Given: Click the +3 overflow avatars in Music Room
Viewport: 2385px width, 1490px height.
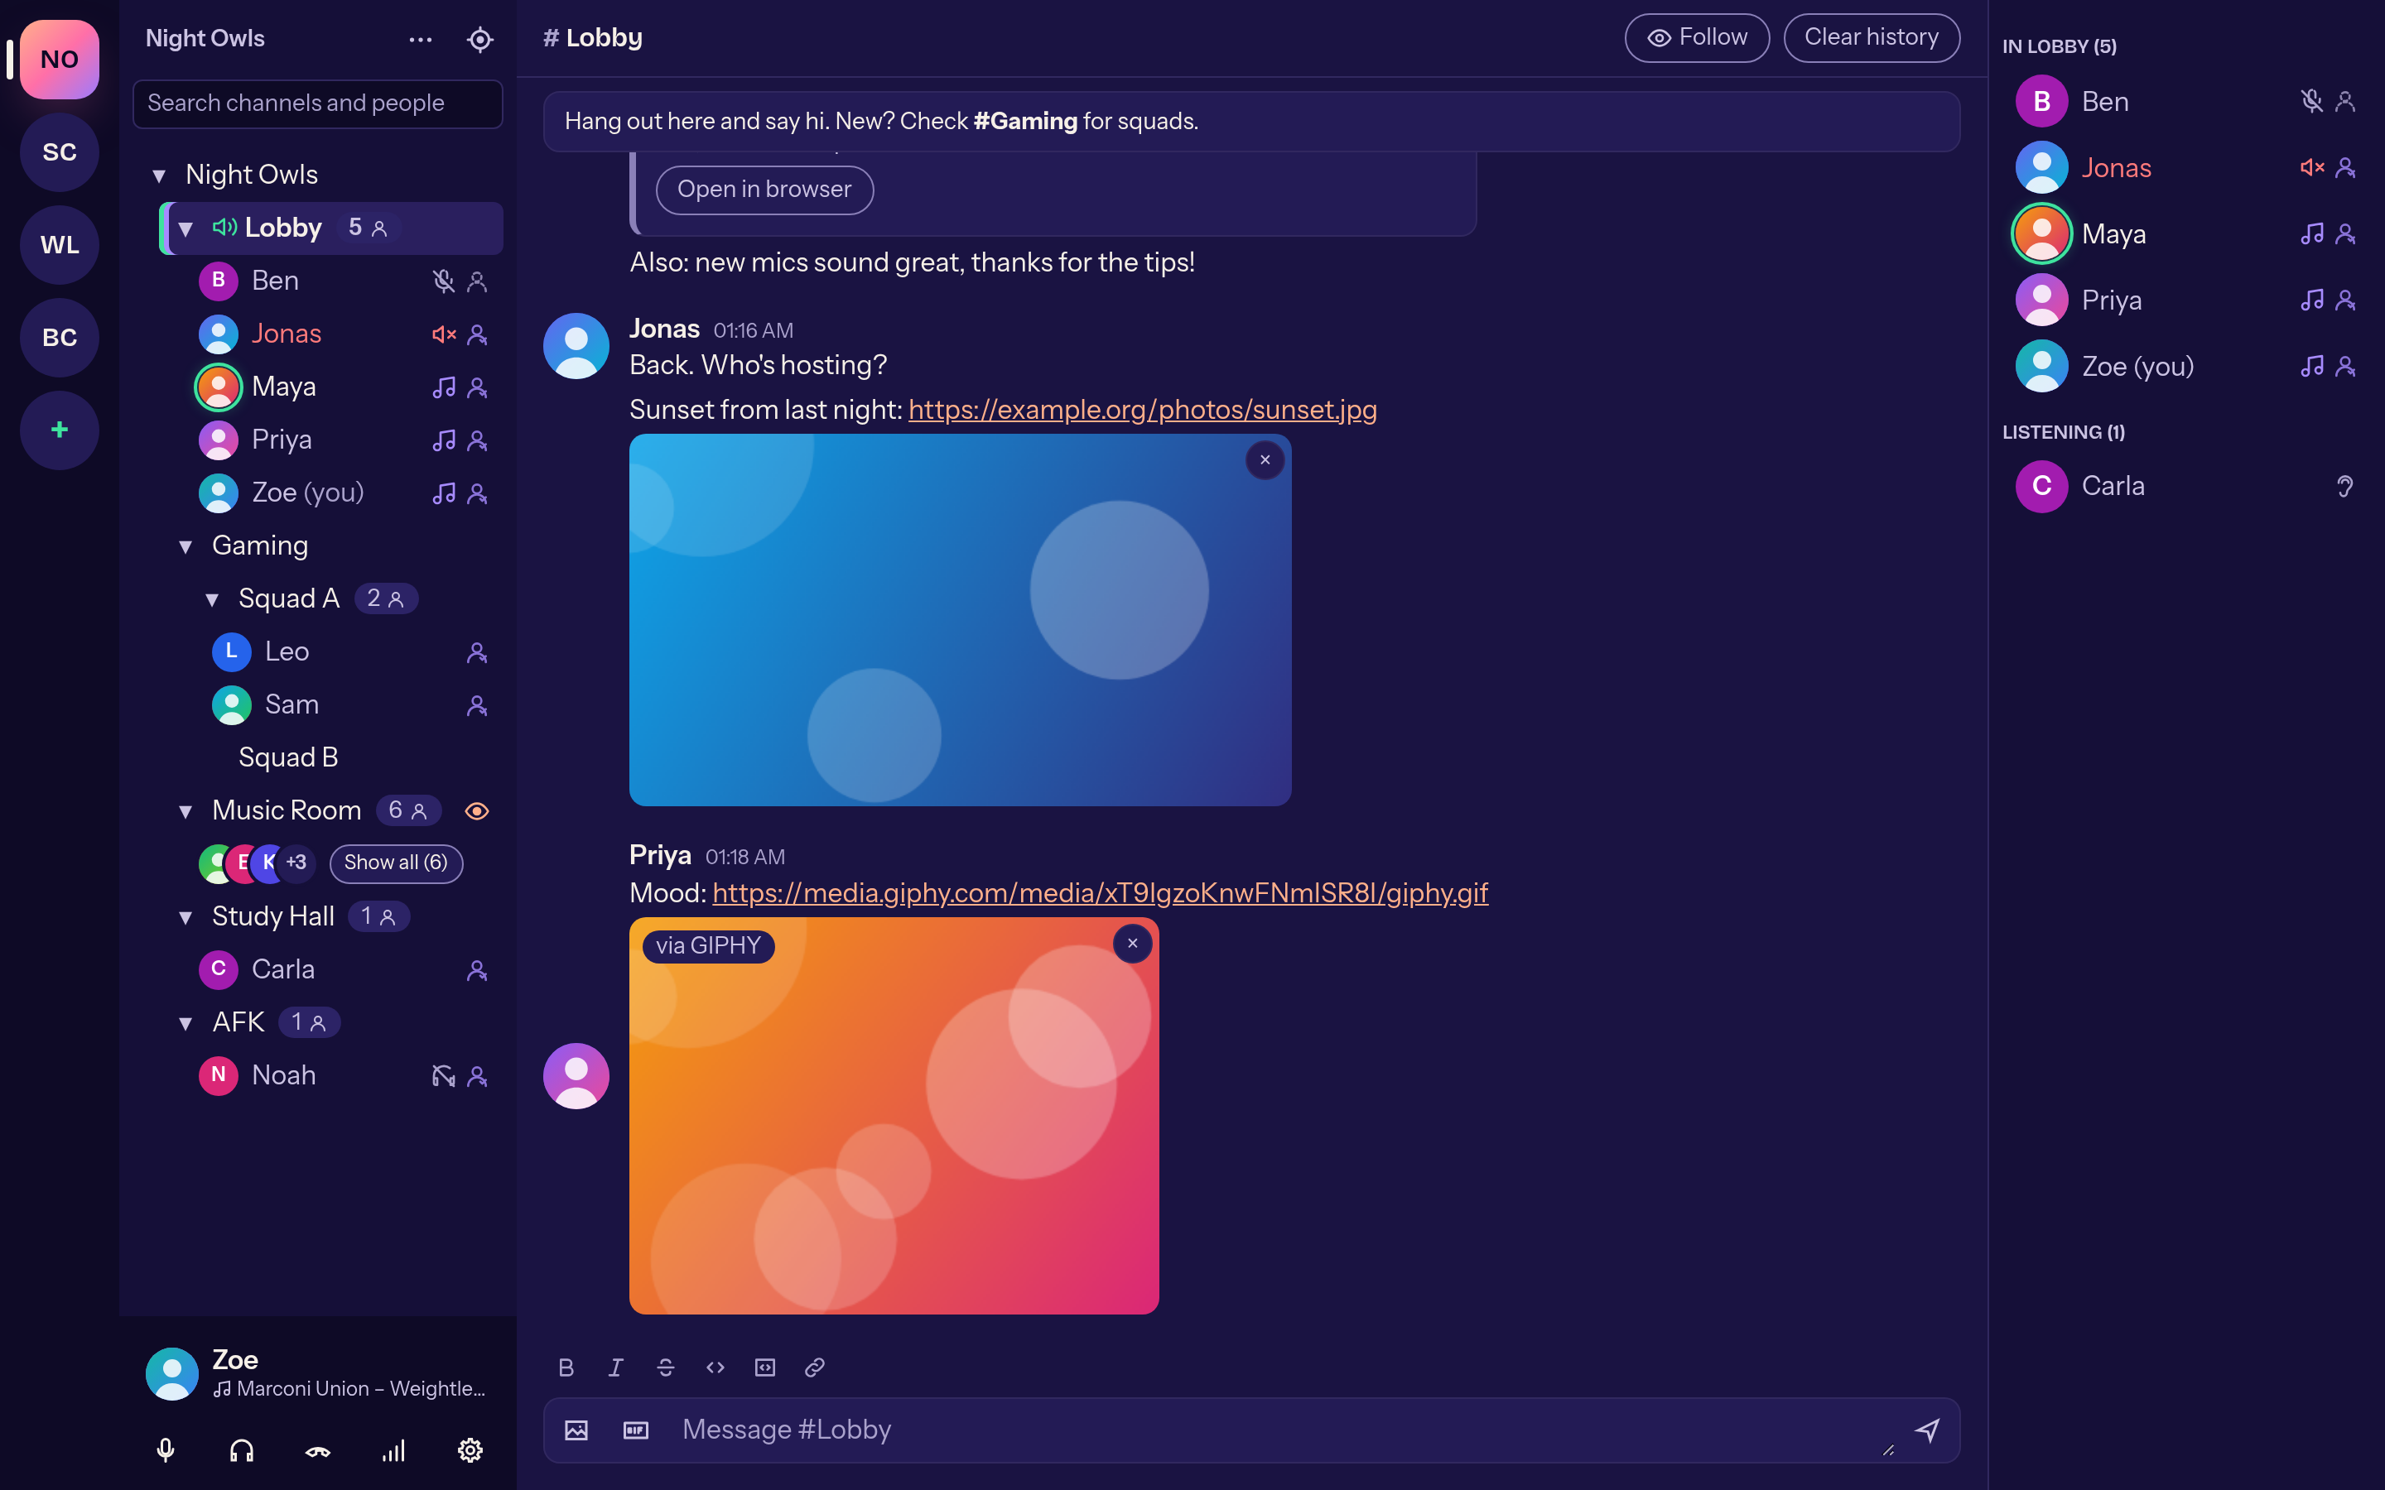Looking at the screenshot, I should pyautogui.click(x=296, y=863).
